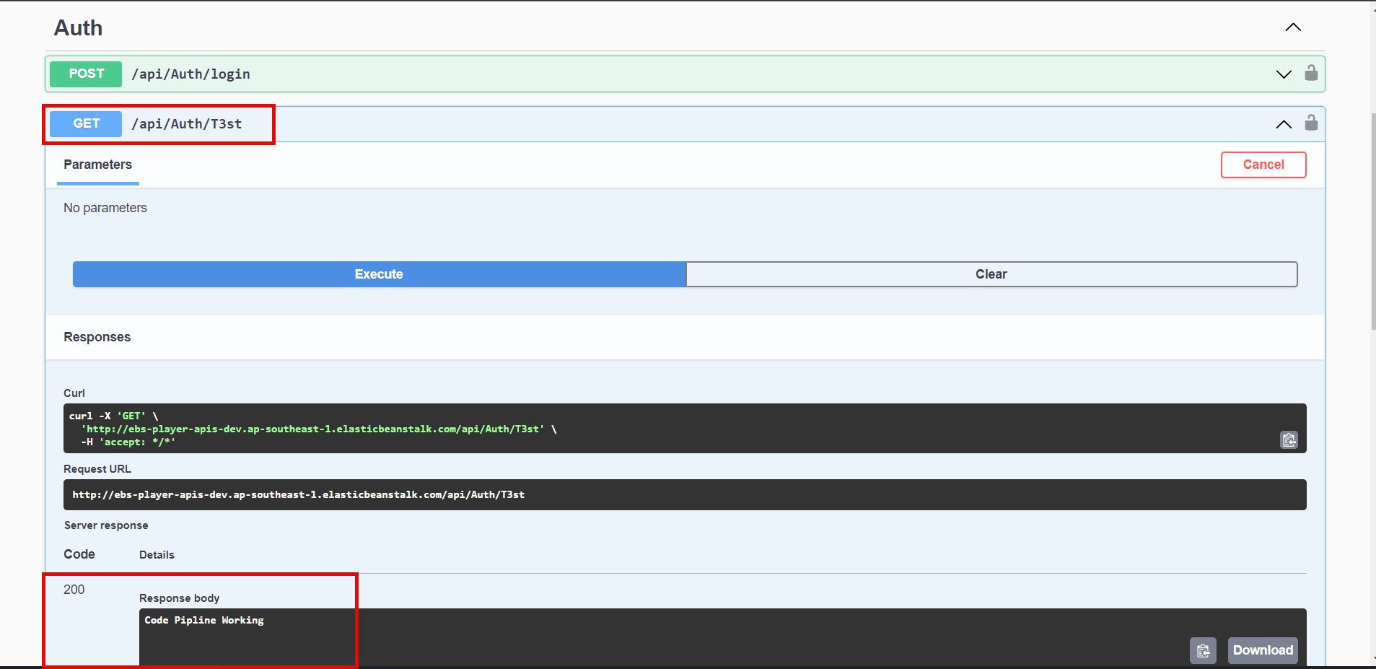Image resolution: width=1376 pixels, height=669 pixels.
Task: Click the 'Code Pipline Working' response text
Action: [x=204, y=620]
